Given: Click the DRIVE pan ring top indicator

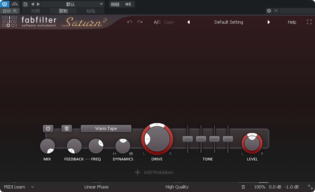Looking at the screenshot, I should (157, 125).
